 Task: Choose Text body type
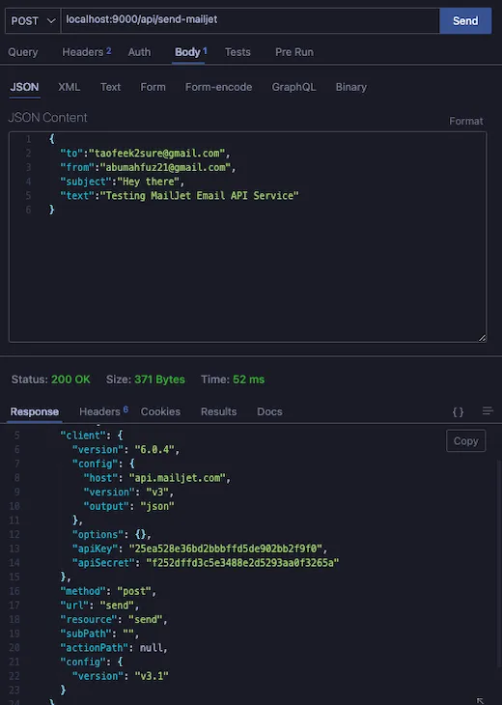(110, 87)
